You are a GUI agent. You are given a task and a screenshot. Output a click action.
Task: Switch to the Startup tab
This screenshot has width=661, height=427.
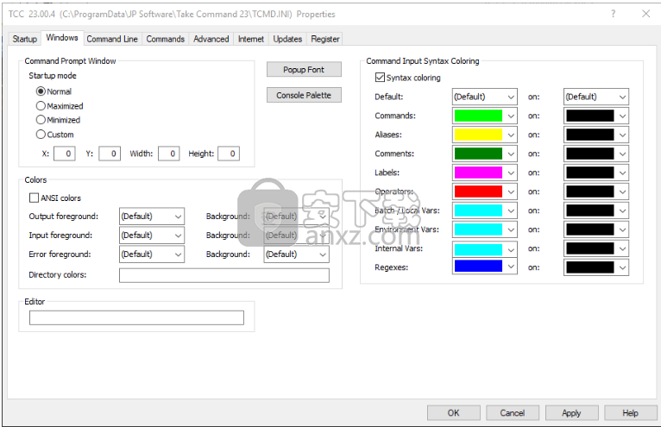click(24, 39)
